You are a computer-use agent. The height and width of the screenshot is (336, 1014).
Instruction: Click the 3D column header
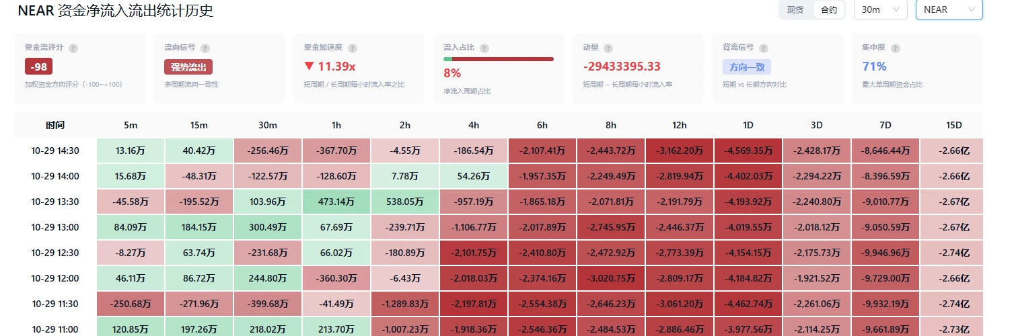pos(818,125)
